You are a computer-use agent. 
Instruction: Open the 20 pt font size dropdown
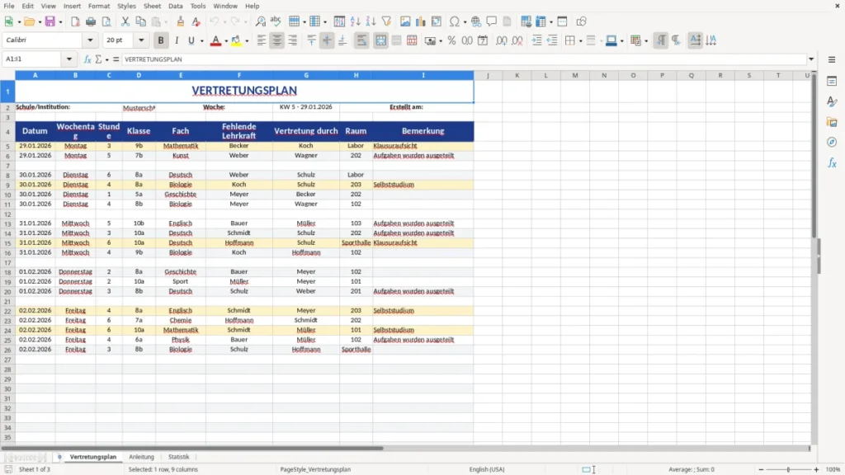[141, 40]
